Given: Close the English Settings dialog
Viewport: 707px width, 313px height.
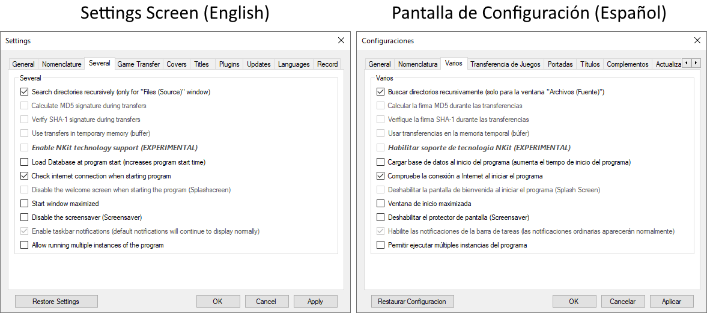Looking at the screenshot, I should 341,40.
